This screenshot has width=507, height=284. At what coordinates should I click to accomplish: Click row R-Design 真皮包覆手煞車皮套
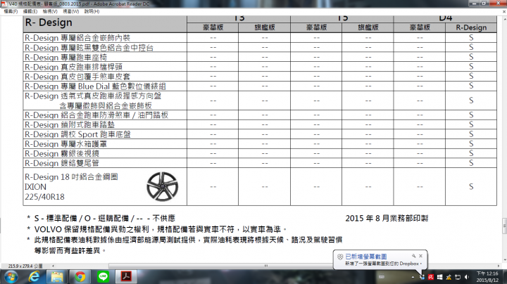pos(260,77)
